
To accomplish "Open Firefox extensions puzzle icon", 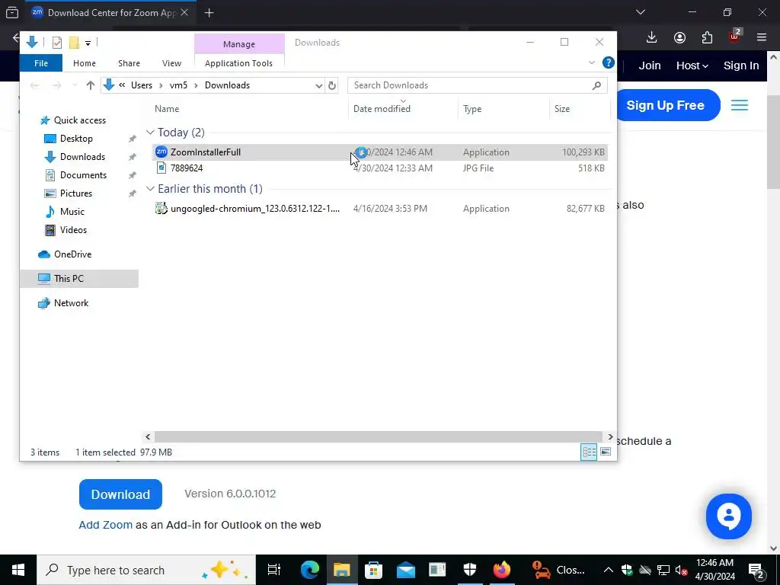I will pos(707,37).
